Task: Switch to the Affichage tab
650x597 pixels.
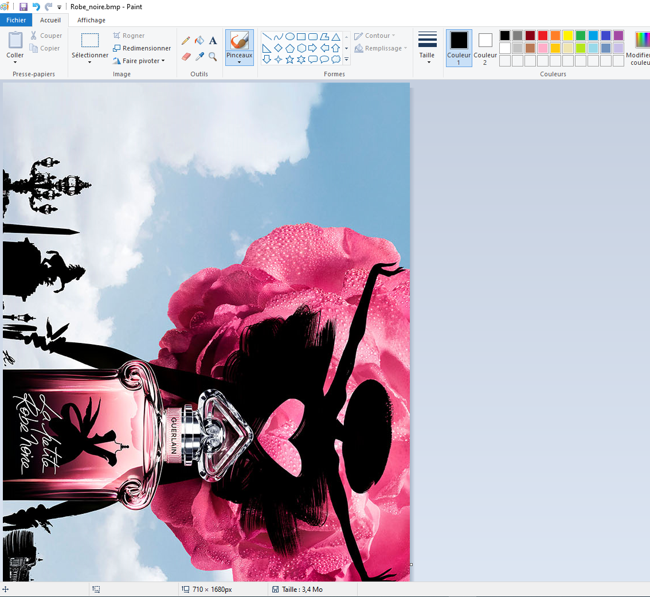Action: tap(91, 20)
